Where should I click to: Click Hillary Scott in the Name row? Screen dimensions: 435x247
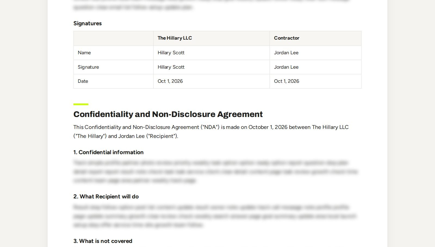coord(171,53)
